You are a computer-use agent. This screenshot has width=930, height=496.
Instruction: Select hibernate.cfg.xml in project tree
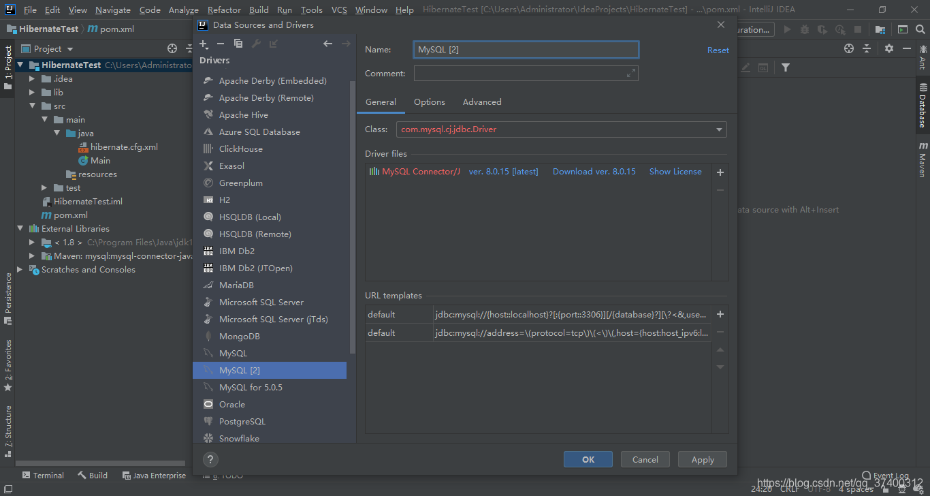pyautogui.click(x=124, y=147)
